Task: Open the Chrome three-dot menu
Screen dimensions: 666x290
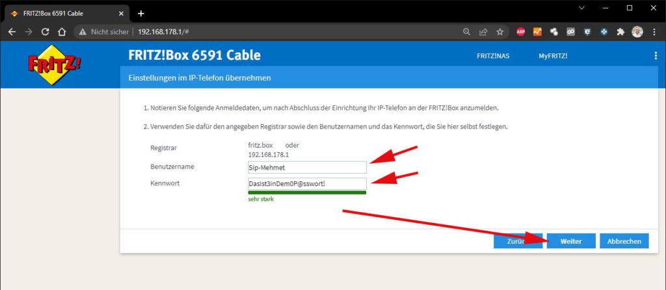Action: pyautogui.click(x=654, y=32)
